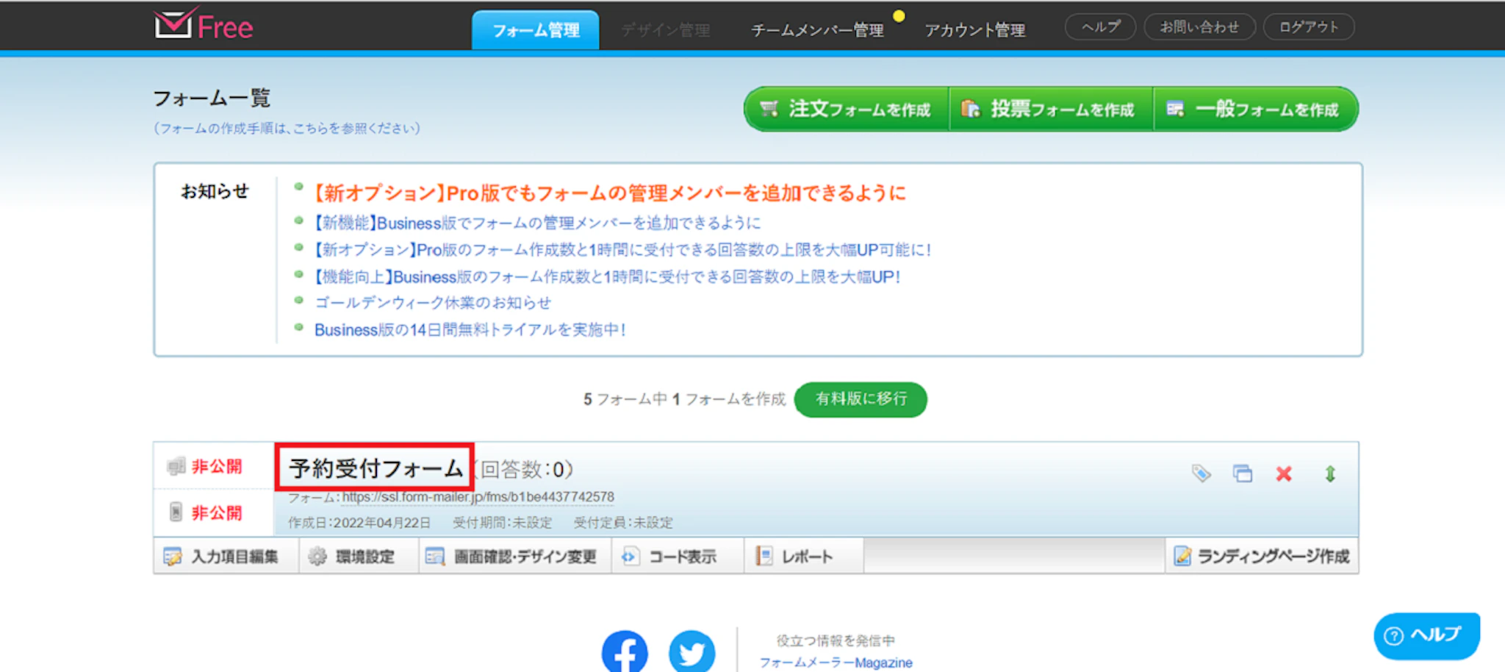Viewport: 1505px width, 672px height.
Task: Open the Twitter page icon
Action: 692,652
